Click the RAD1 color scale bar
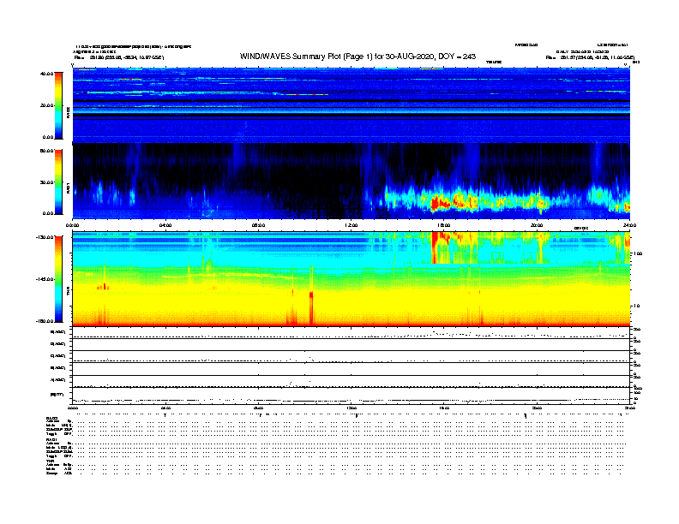The height and width of the screenshot is (524, 679). [58, 182]
